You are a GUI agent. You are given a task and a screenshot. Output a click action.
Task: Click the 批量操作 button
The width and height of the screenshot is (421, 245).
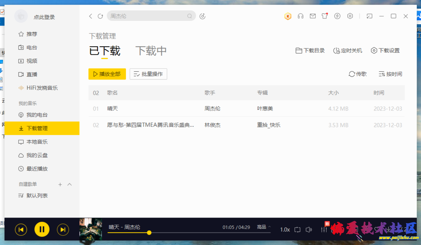coord(148,74)
